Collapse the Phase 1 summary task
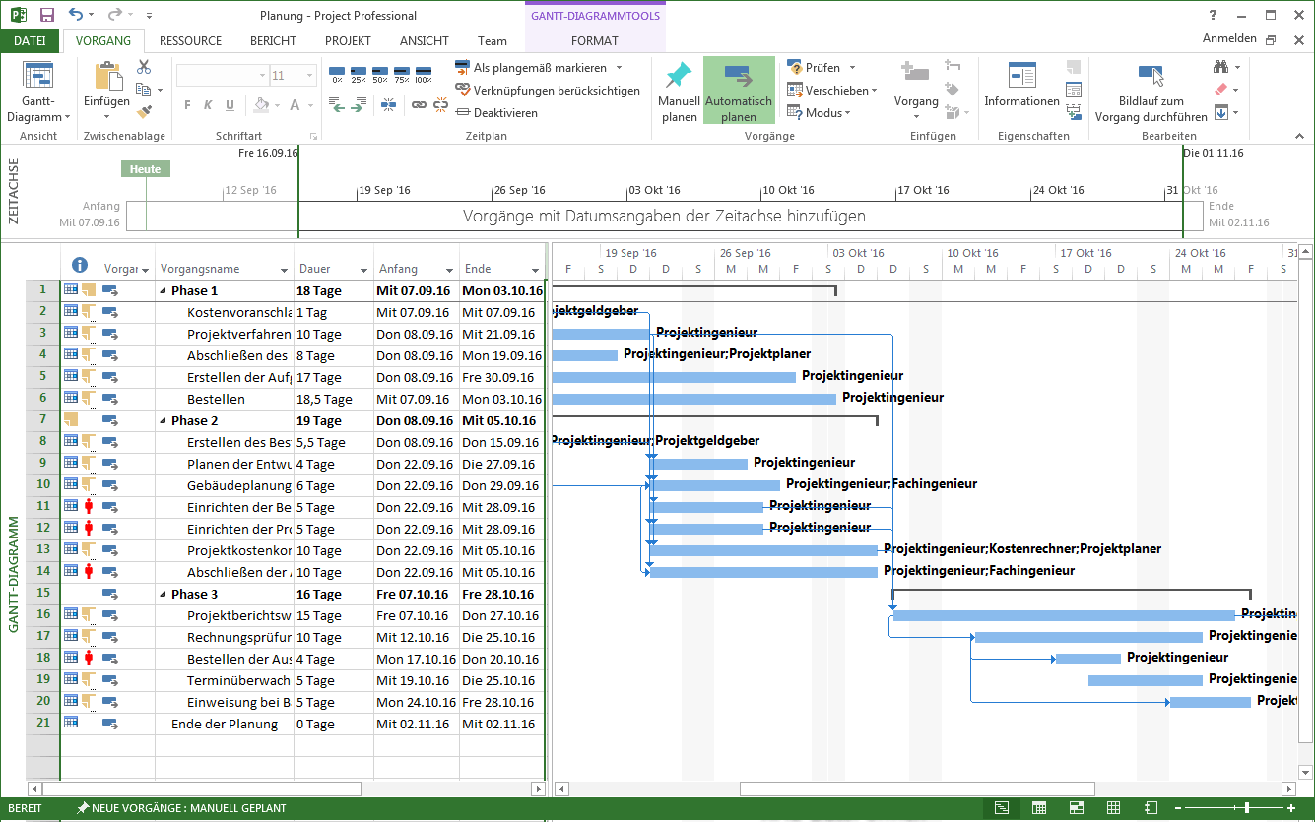The image size is (1315, 822). pos(163,291)
